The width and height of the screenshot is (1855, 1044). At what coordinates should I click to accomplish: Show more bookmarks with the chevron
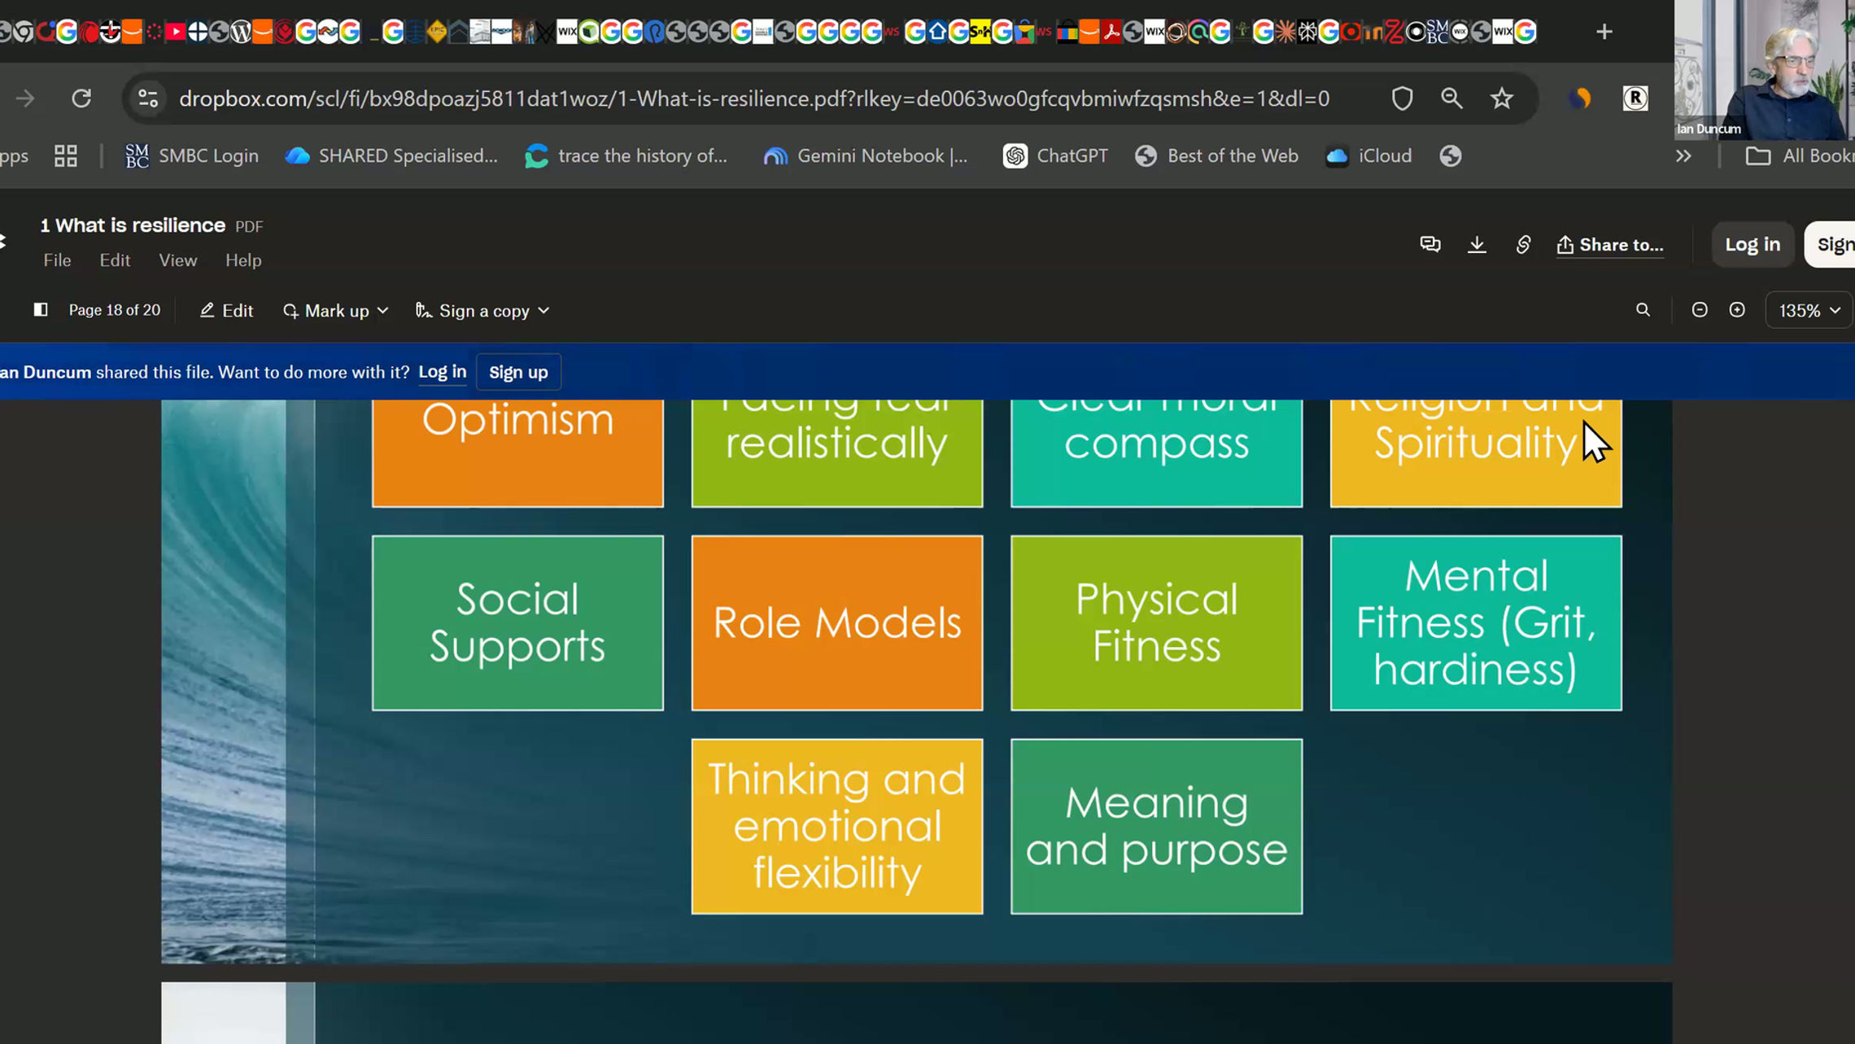pyautogui.click(x=1683, y=155)
